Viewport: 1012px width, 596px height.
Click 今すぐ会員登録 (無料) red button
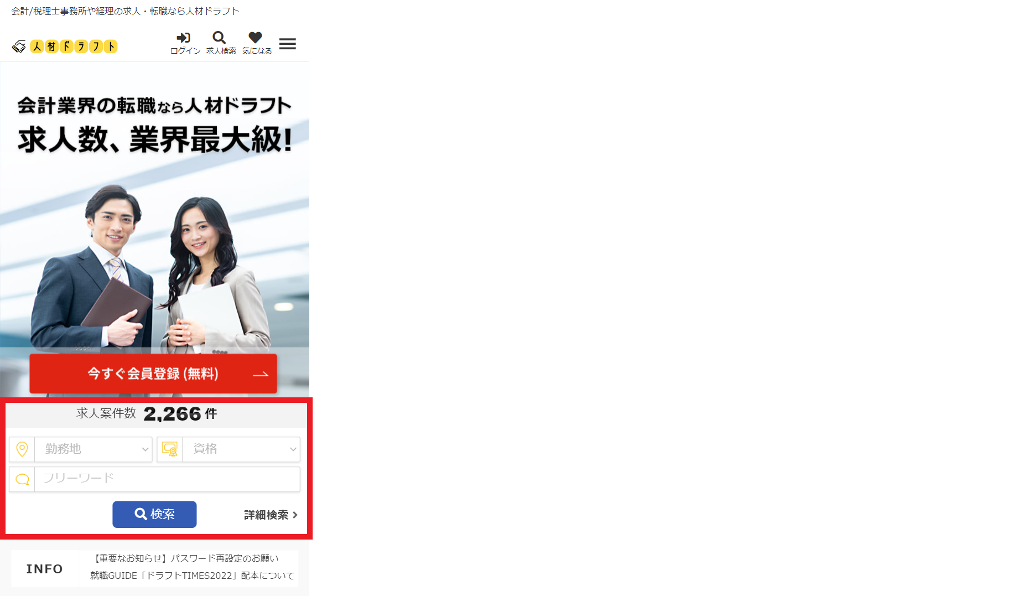[153, 374]
